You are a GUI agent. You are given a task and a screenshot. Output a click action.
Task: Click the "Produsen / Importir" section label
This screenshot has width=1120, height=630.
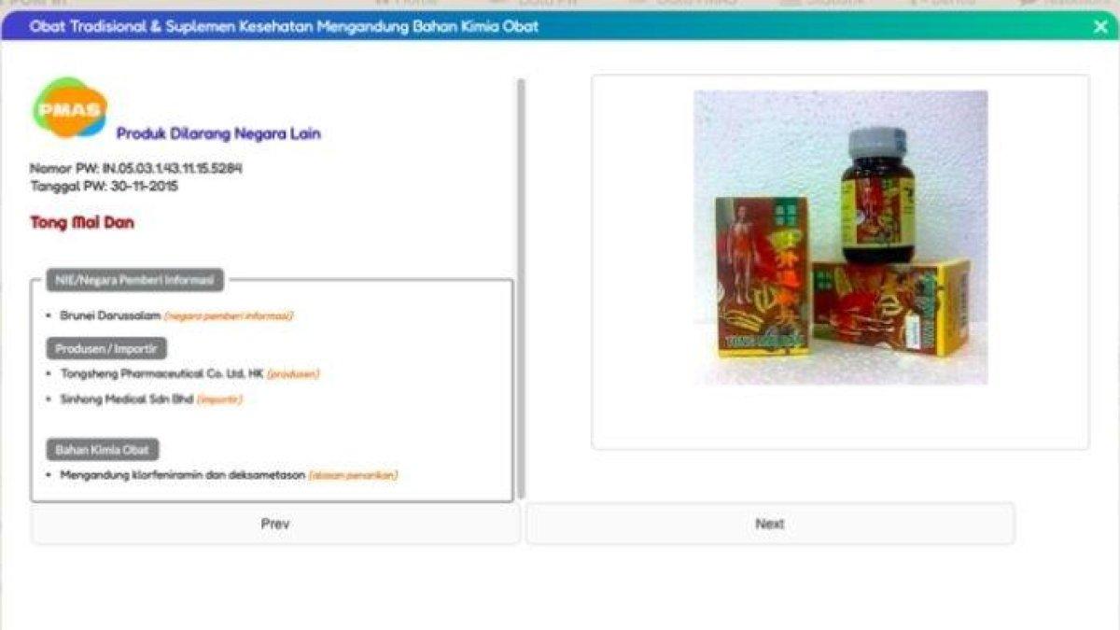106,348
